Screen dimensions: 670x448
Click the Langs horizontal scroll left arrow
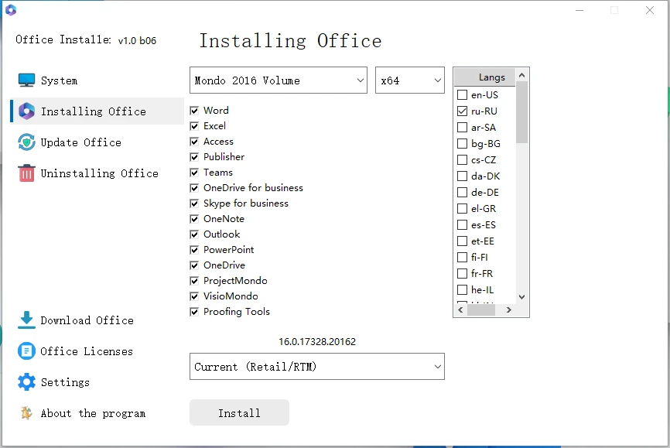pos(460,309)
